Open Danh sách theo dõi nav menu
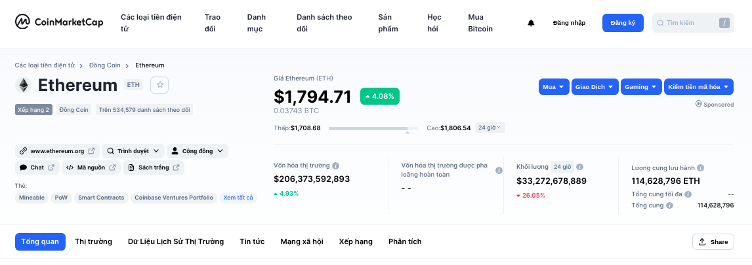The image size is (752, 265). tap(324, 23)
